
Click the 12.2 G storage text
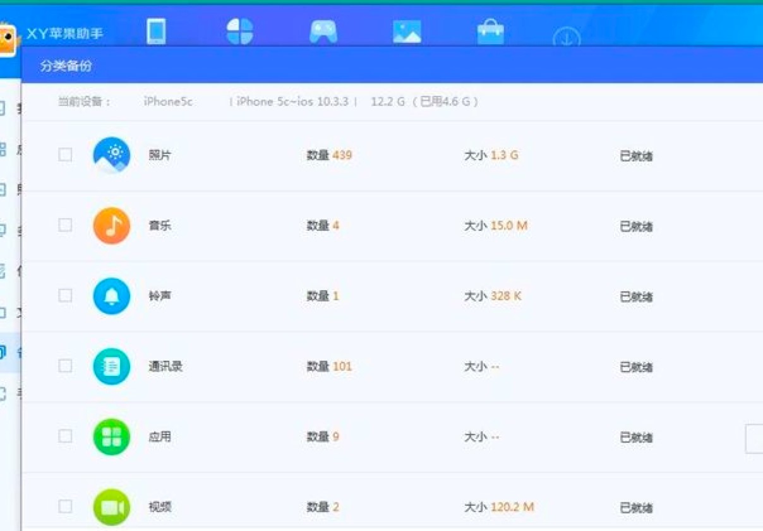(x=388, y=102)
